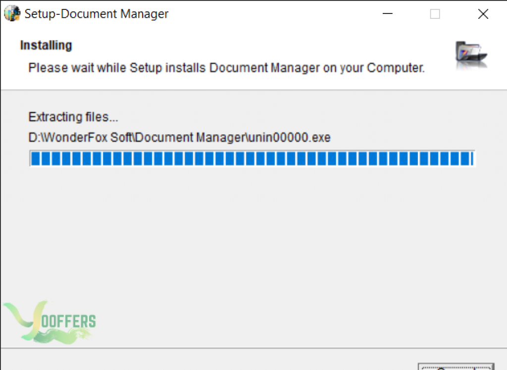Viewport: 507px width, 370px height.
Task: Click the 'Please wait while Setup installs' message
Action: click(x=226, y=68)
